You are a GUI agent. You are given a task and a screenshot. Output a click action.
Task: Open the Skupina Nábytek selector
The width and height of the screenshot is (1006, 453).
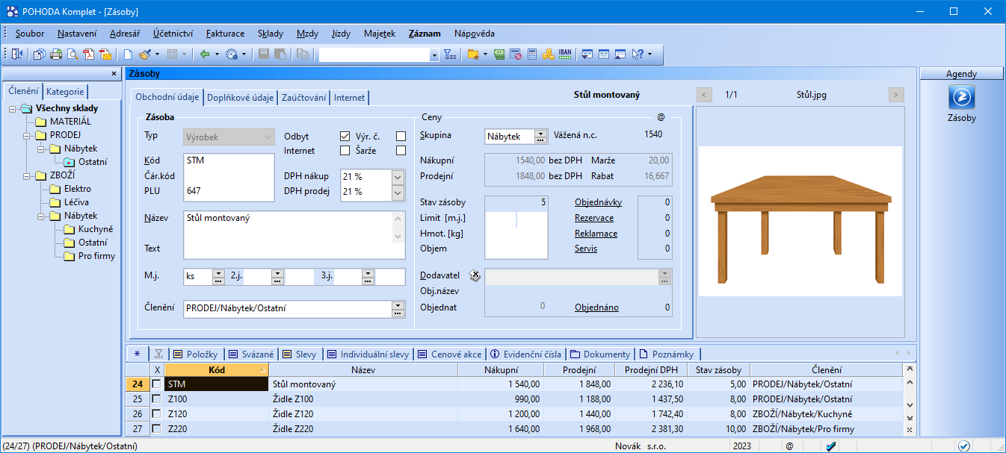(x=541, y=137)
